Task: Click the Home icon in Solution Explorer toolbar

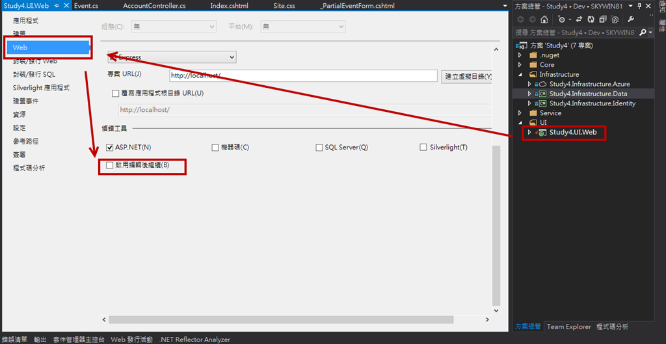Action: [x=544, y=20]
